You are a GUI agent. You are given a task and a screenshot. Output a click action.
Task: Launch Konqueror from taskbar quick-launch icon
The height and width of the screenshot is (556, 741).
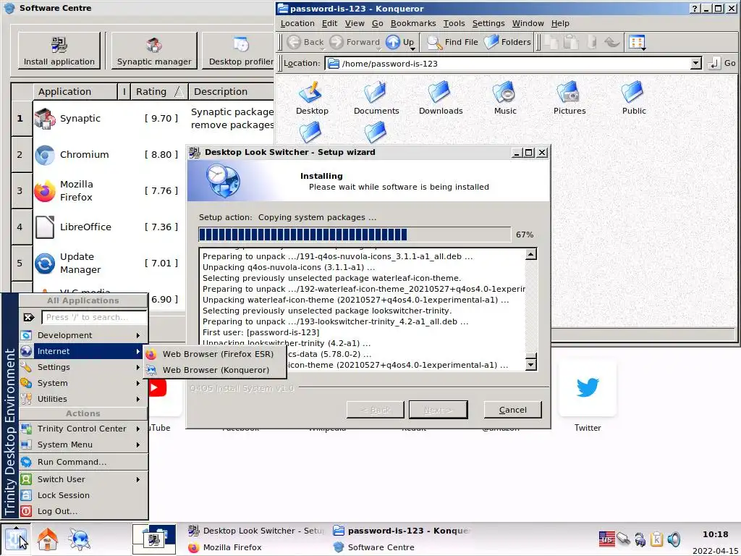point(80,539)
